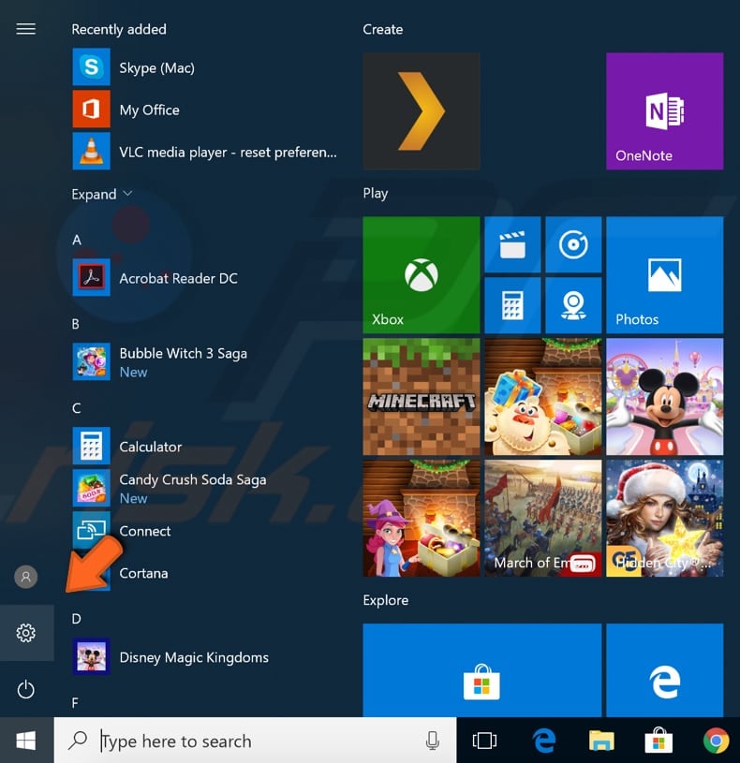Open the Hidden City tile
The image size is (740, 763).
point(664,519)
